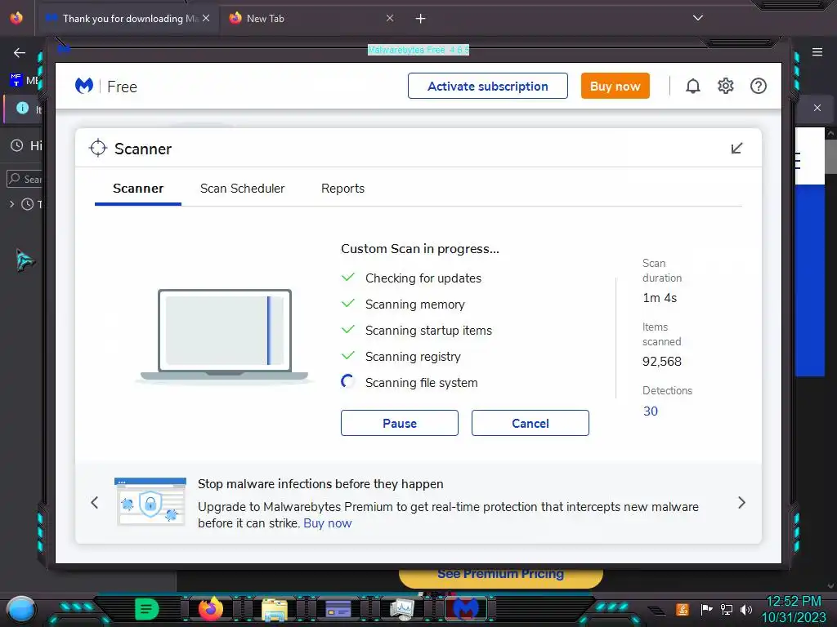Pause the custom scan
The height and width of the screenshot is (627, 837).
pos(399,424)
